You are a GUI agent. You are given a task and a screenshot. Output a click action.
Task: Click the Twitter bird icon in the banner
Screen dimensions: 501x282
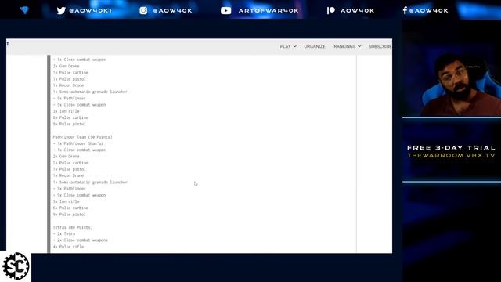[x=61, y=10]
